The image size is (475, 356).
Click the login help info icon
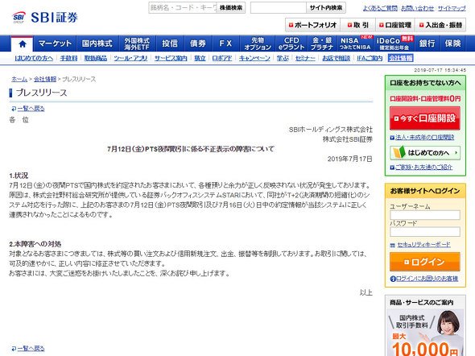pyautogui.click(x=393, y=279)
